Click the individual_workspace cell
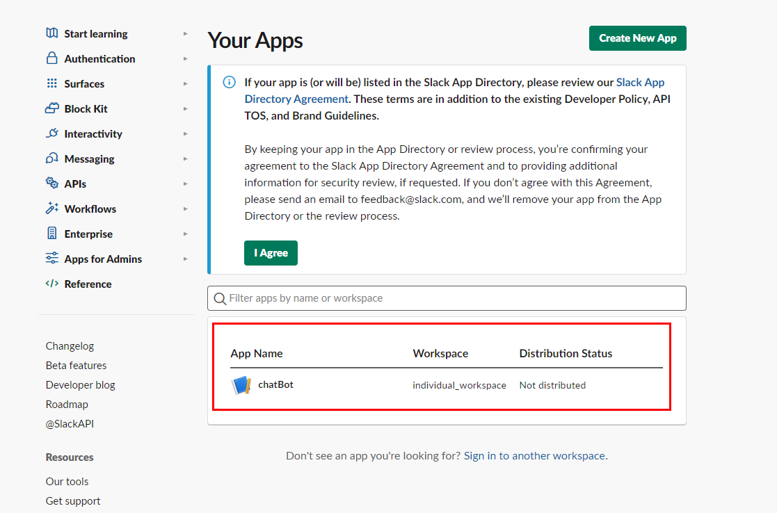 coord(459,385)
